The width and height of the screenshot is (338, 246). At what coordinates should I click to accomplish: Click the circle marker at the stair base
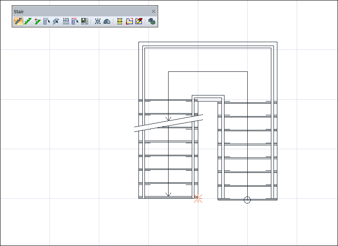coord(247,200)
